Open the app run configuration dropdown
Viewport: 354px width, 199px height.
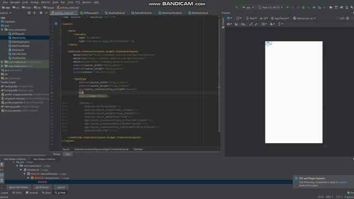click(x=248, y=7)
